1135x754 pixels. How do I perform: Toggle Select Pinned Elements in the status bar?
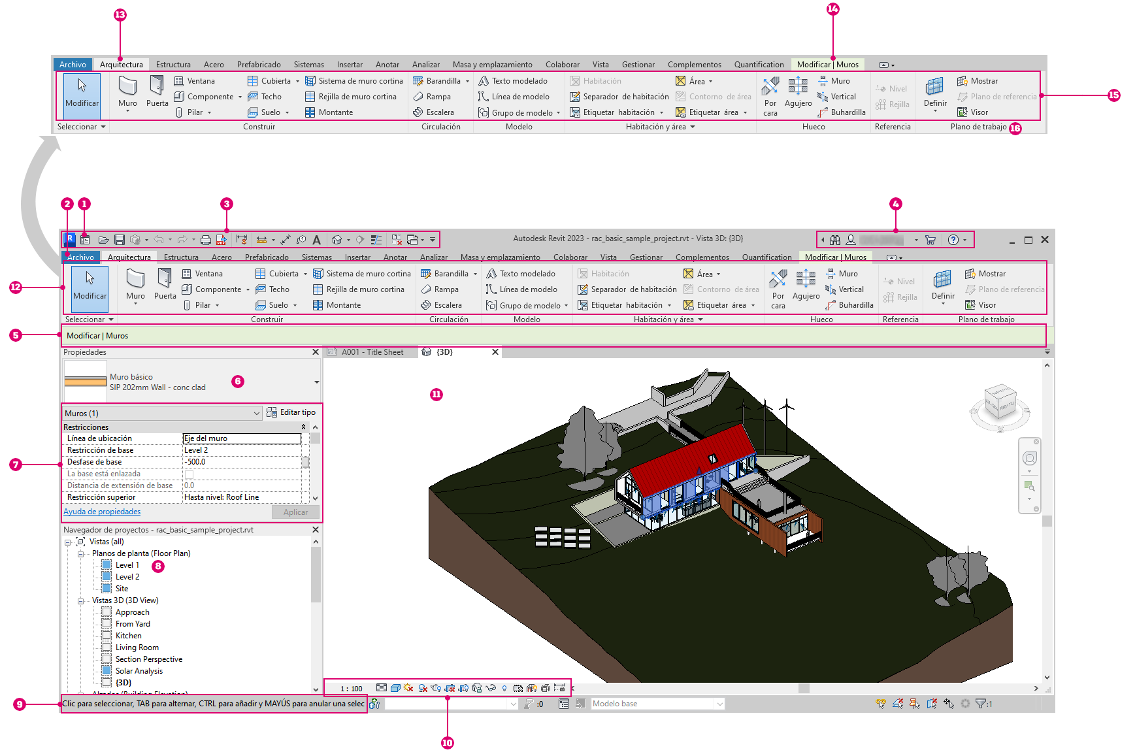click(x=915, y=704)
